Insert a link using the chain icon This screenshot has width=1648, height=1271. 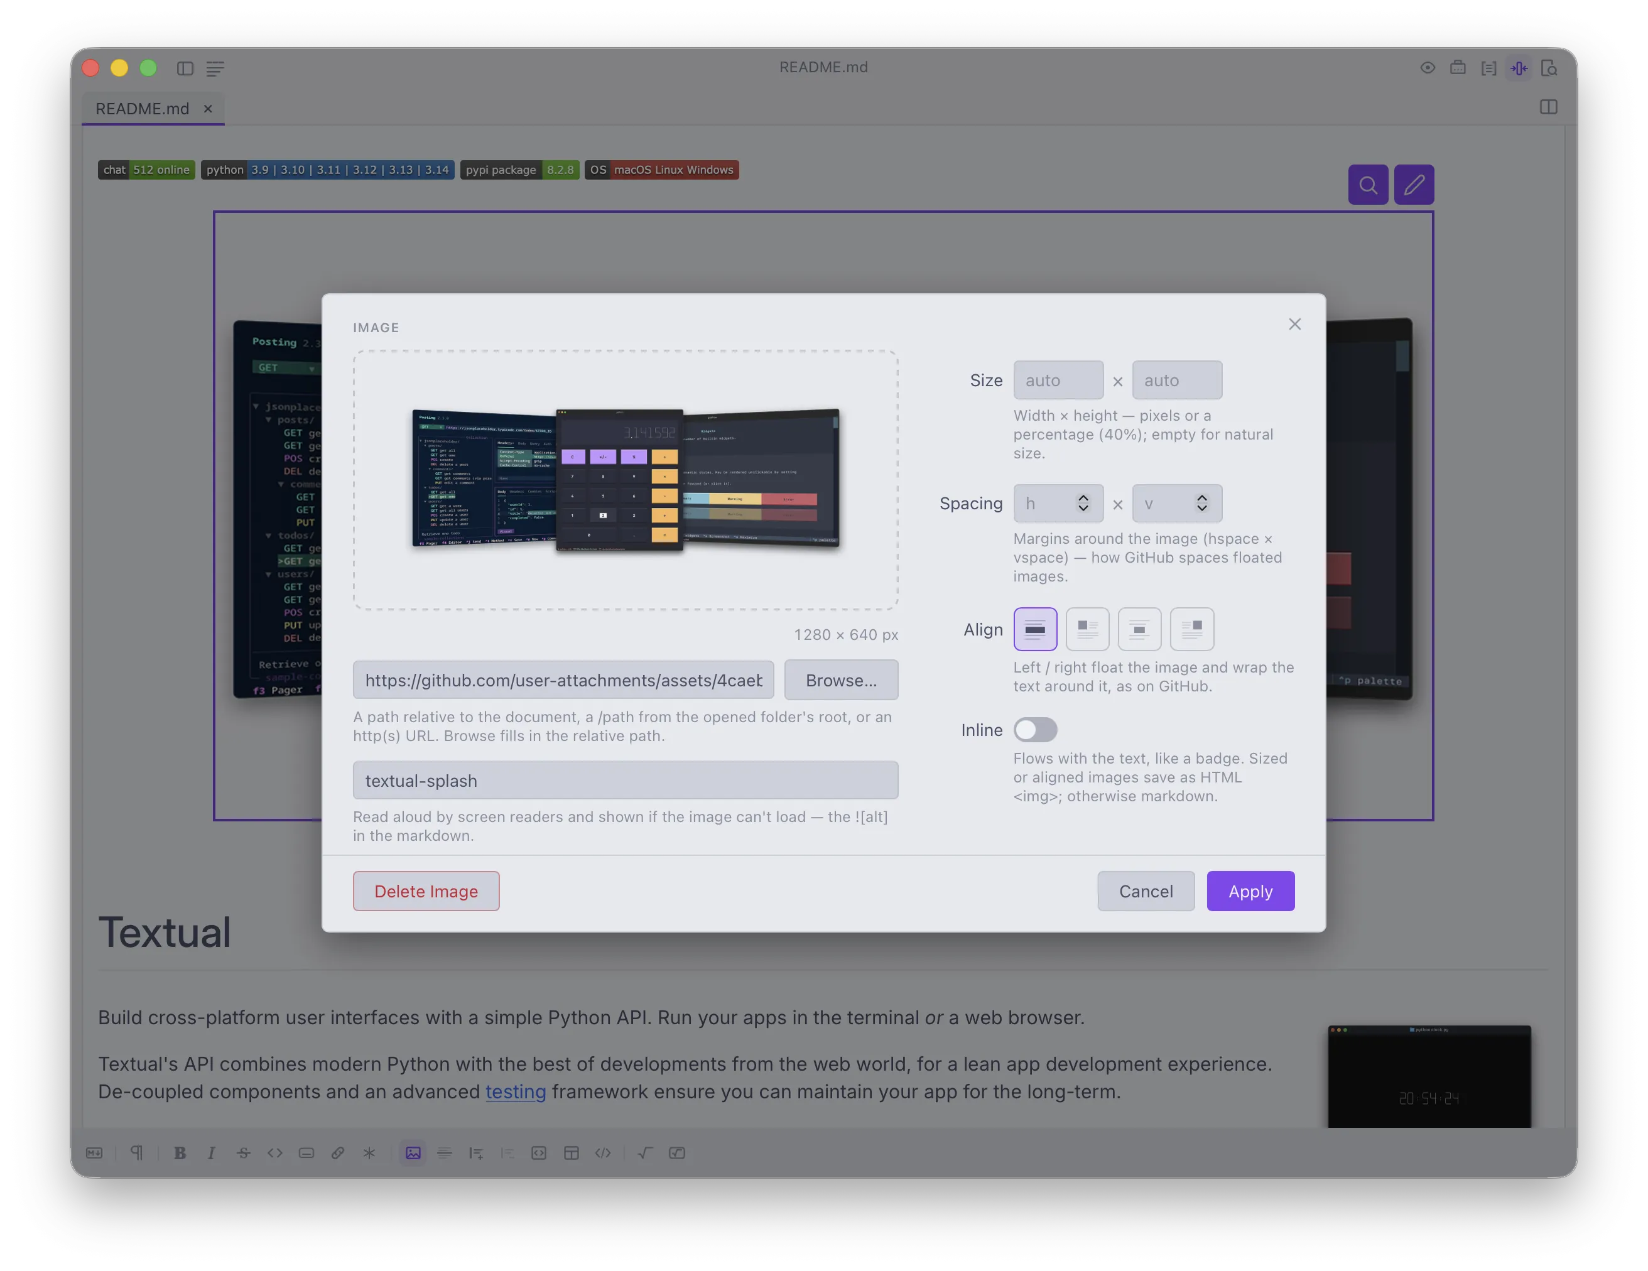pyautogui.click(x=337, y=1152)
